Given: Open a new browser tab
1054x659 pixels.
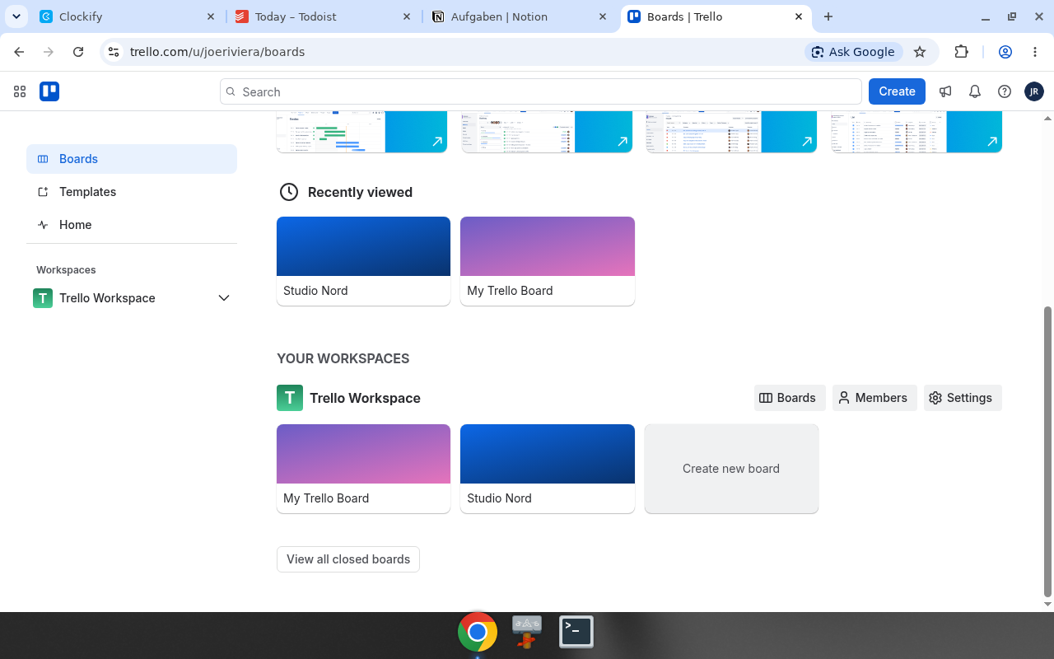Looking at the screenshot, I should [x=828, y=16].
